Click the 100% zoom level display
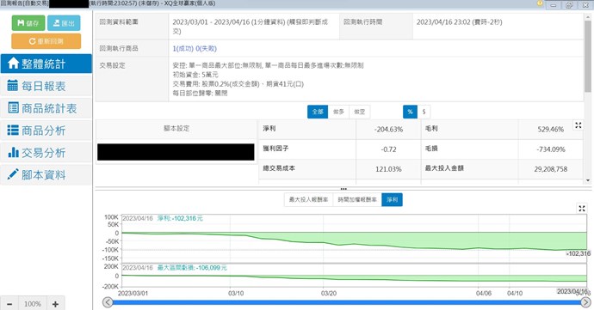This screenshot has width=594, height=310. pyautogui.click(x=33, y=304)
